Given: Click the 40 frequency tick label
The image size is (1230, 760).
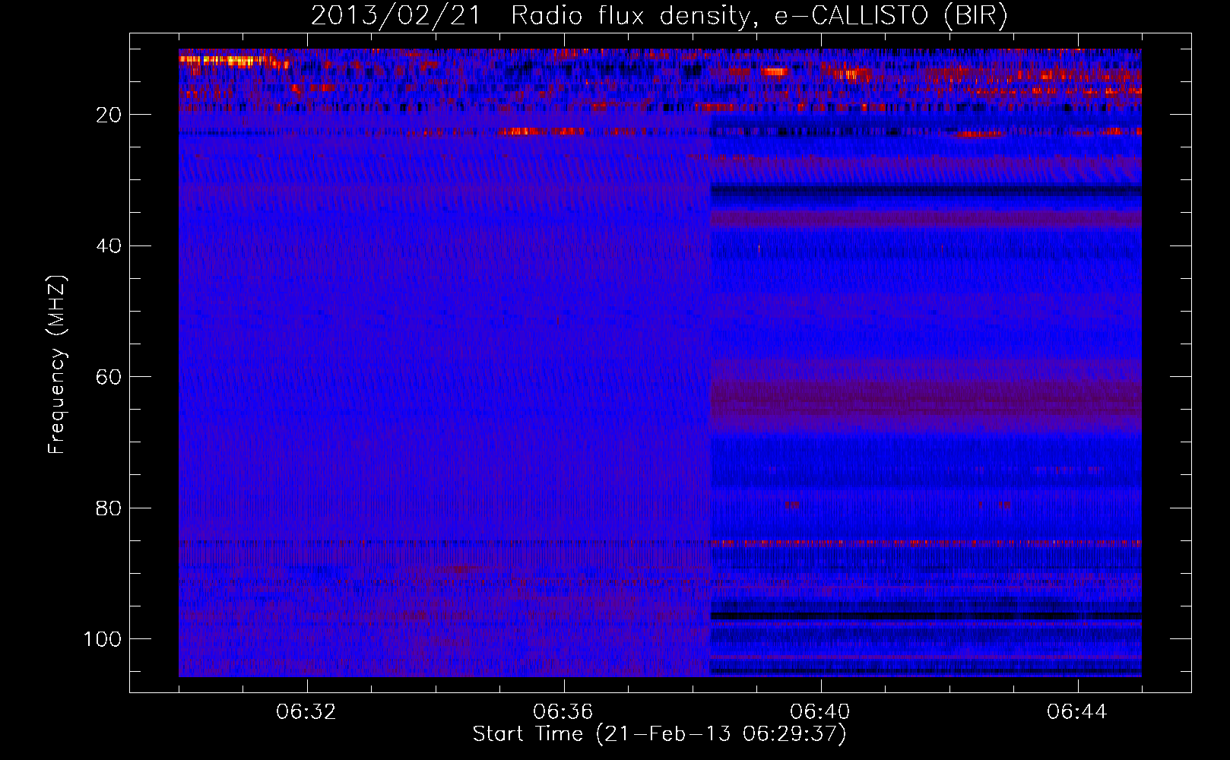Looking at the screenshot, I should [109, 246].
